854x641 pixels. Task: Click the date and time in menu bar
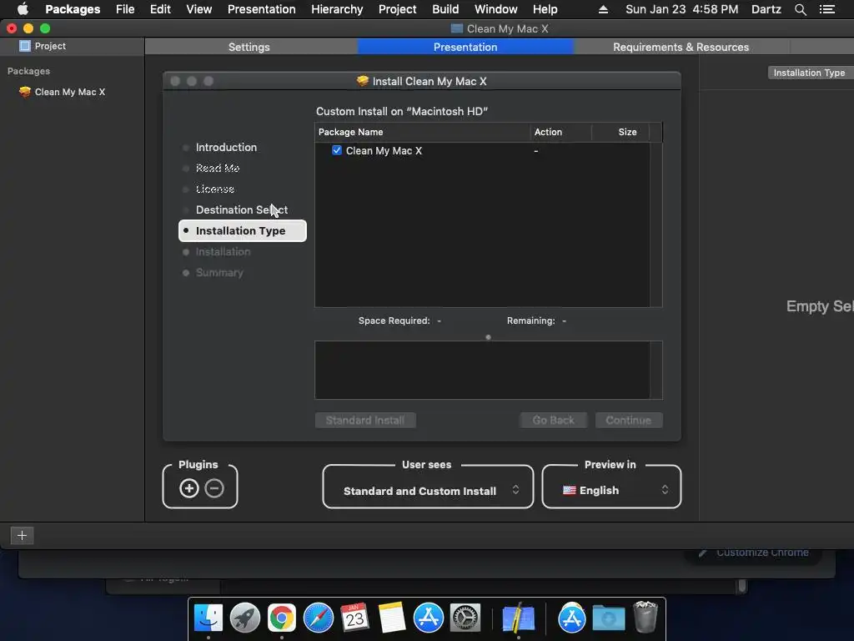682,9
